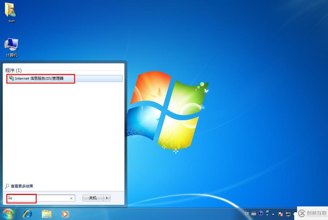This screenshot has width=328, height=220.
Task: Open Windows Explorer from the taskbar
Action: (46, 214)
